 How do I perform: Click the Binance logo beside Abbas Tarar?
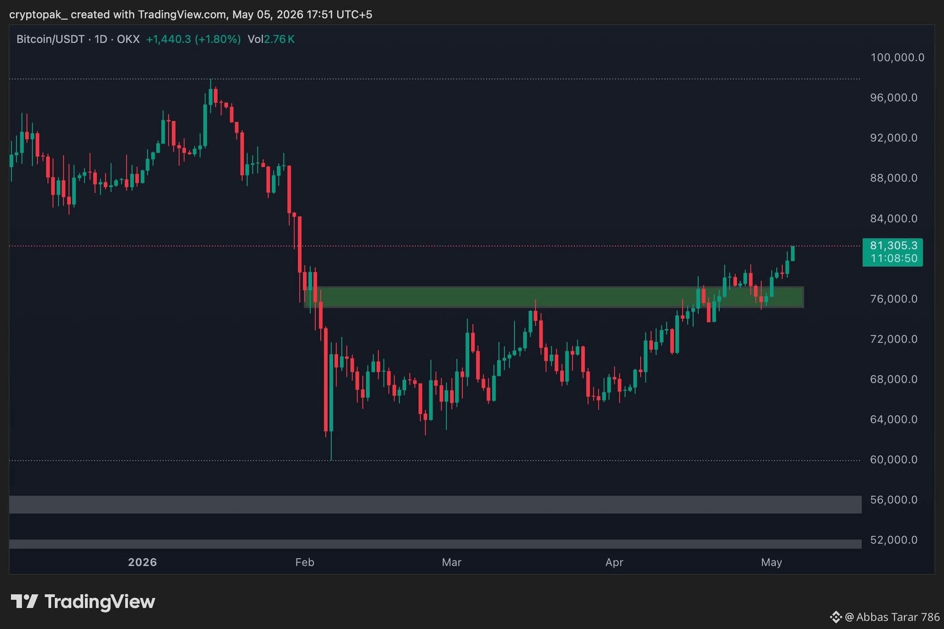click(836, 617)
